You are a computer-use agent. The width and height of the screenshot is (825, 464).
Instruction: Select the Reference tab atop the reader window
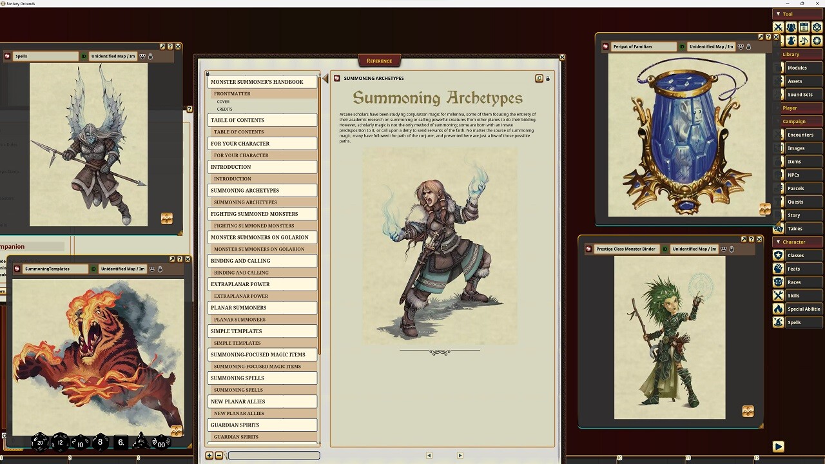[379, 61]
